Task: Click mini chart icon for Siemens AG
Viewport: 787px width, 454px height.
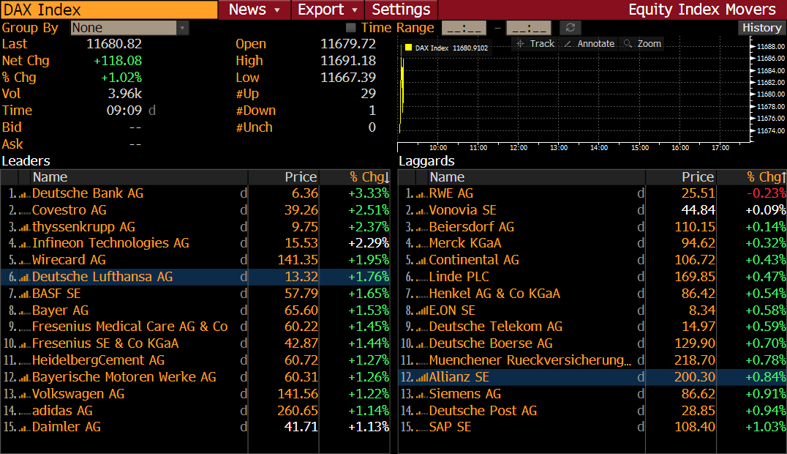Action: [421, 394]
